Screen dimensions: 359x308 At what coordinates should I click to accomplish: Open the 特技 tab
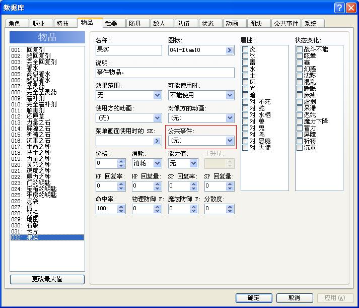coord(65,23)
